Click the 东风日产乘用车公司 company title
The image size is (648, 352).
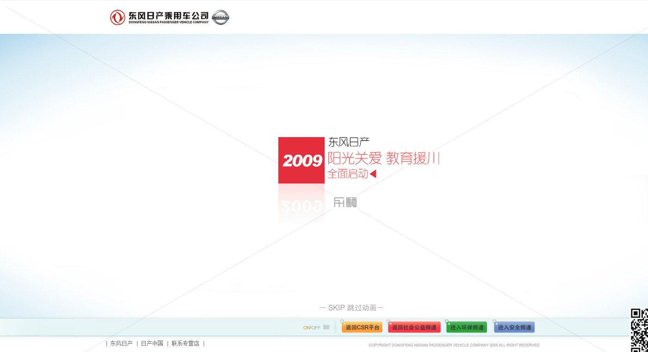coord(168,17)
